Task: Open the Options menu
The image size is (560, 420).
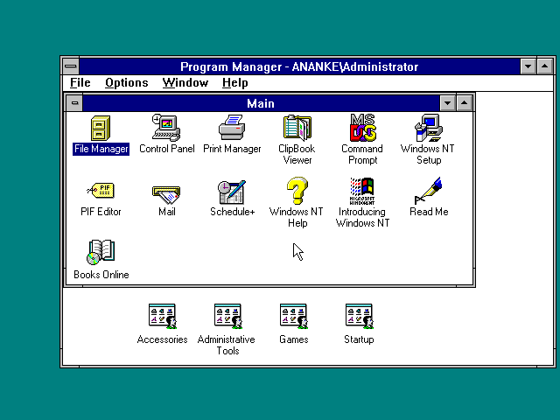Action: (x=126, y=83)
